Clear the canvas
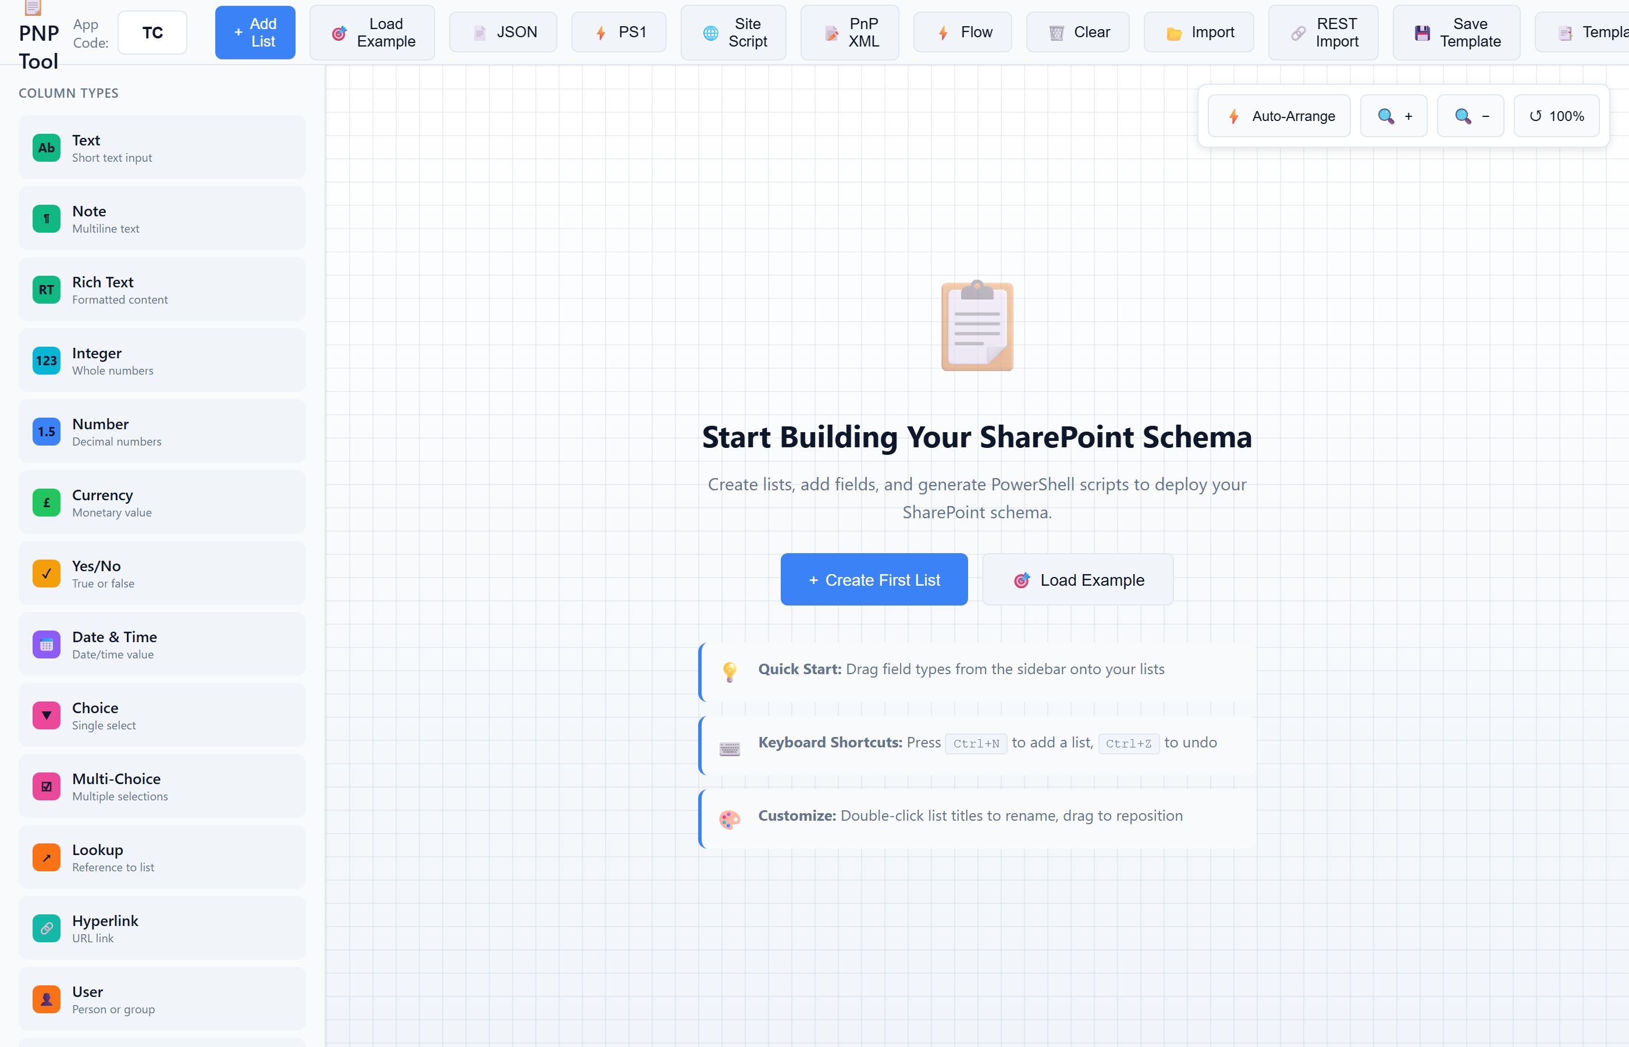This screenshot has height=1047, width=1629. point(1077,33)
